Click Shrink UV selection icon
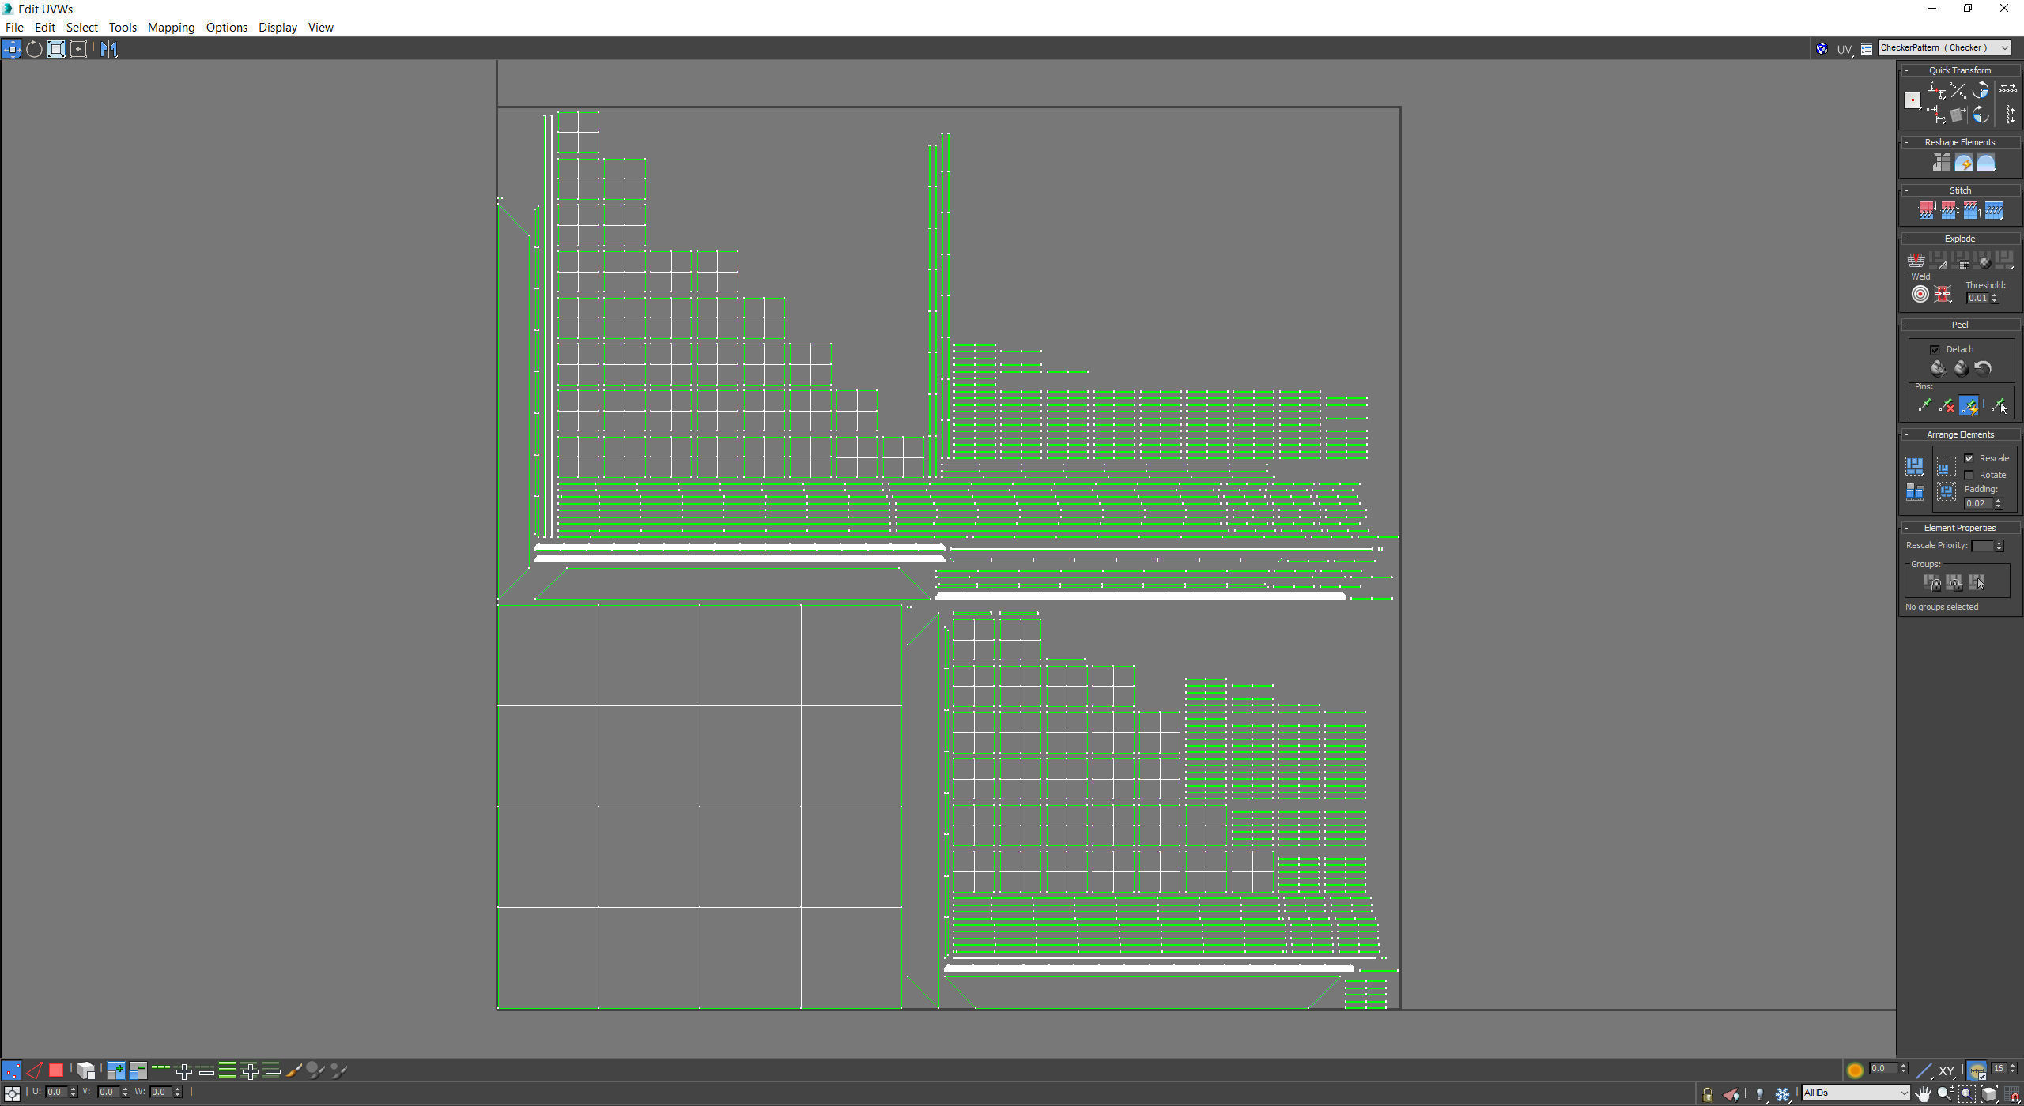This screenshot has width=2024, height=1106. 138,1070
